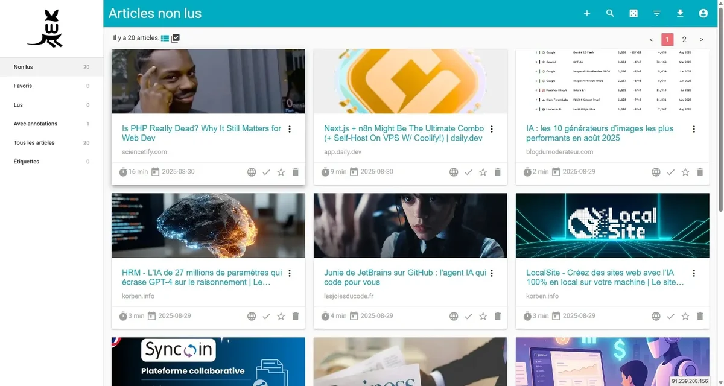Click the add new article plus icon
The image size is (724, 386).
click(586, 13)
